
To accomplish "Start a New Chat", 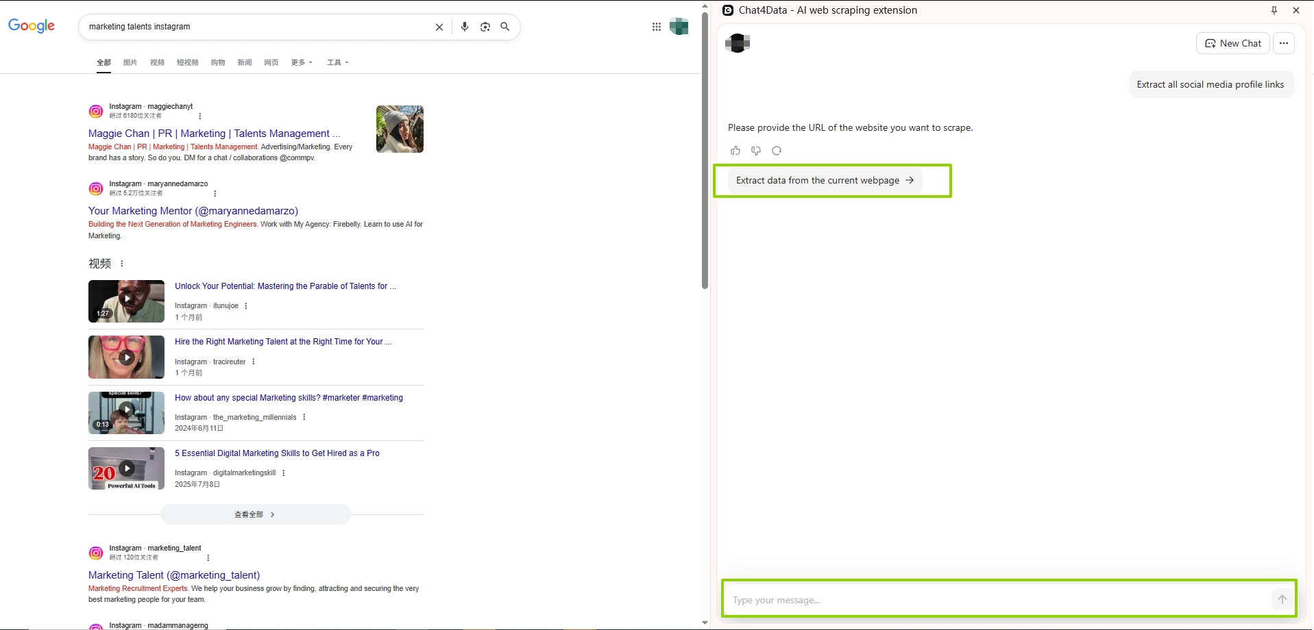I will pyautogui.click(x=1233, y=43).
